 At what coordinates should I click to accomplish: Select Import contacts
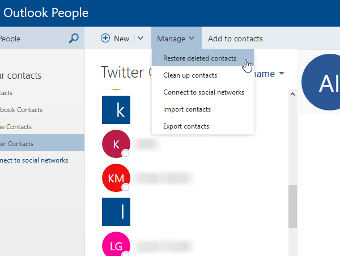click(x=203, y=109)
